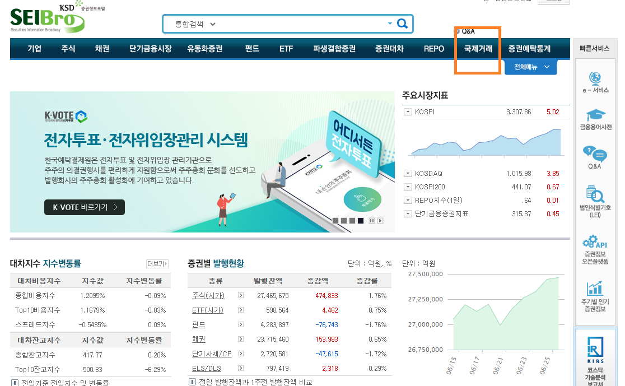625x386 pixels.
Task: Open the ETF menu
Action: point(286,49)
